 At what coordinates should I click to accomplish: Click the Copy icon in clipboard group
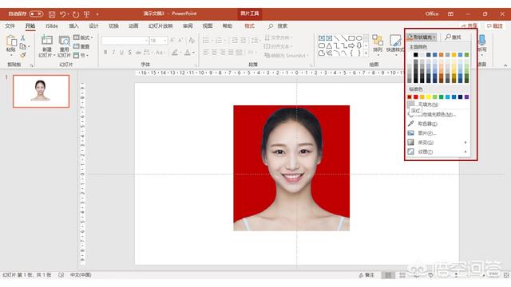point(23,46)
